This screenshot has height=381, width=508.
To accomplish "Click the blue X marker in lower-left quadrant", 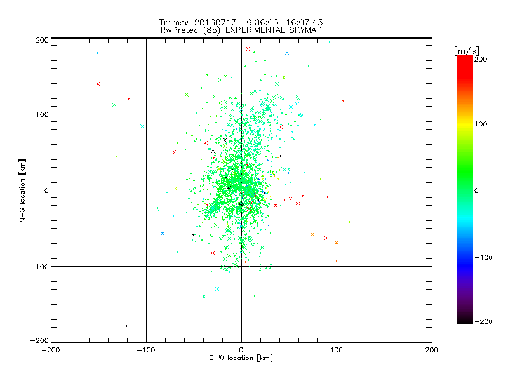I will pyautogui.click(x=163, y=234).
